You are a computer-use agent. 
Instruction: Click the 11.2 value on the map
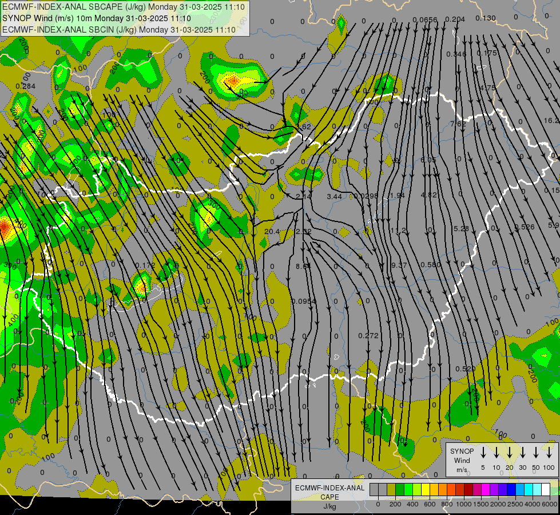(398, 230)
